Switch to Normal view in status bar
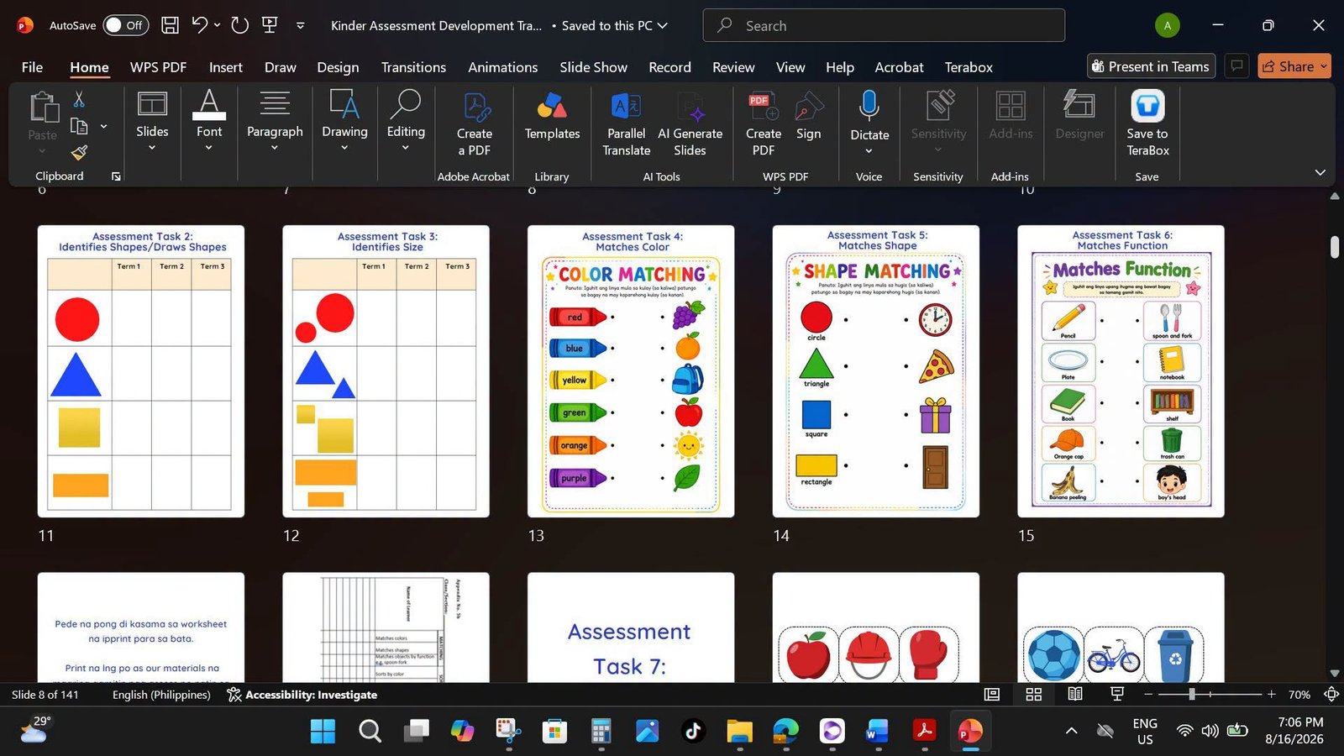 coord(992,695)
